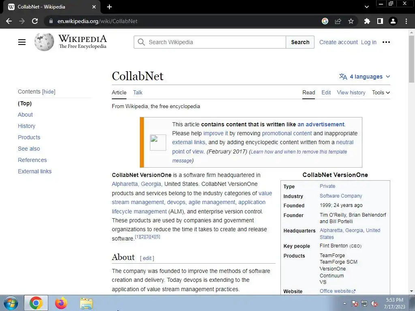Click the muted volume tray icon
The height and width of the screenshot is (311, 415).
374,304
